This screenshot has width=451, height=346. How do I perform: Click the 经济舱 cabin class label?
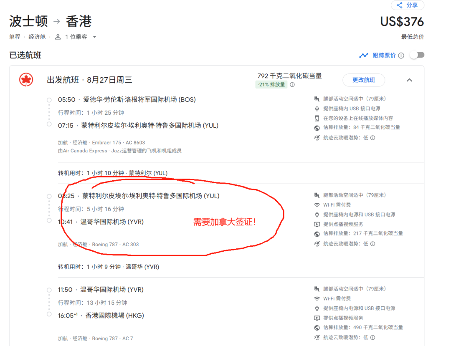click(37, 37)
